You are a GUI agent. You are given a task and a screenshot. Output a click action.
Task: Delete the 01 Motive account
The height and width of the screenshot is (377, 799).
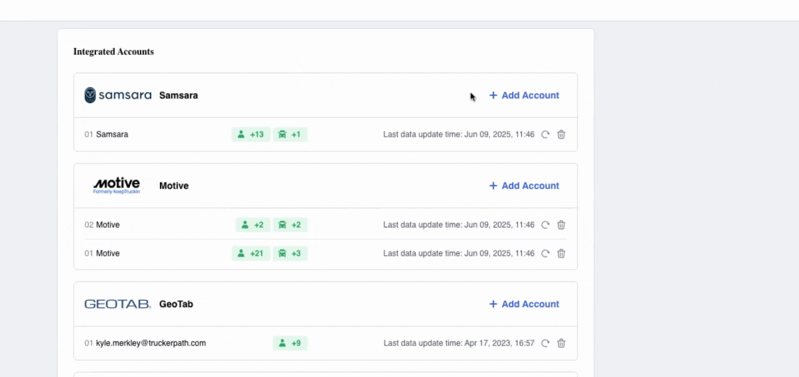click(561, 253)
